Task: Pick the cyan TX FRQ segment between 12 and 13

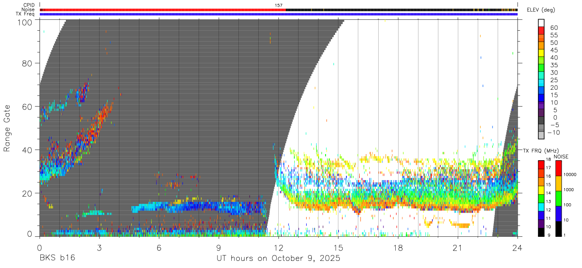Action: pyautogui.click(x=541, y=206)
